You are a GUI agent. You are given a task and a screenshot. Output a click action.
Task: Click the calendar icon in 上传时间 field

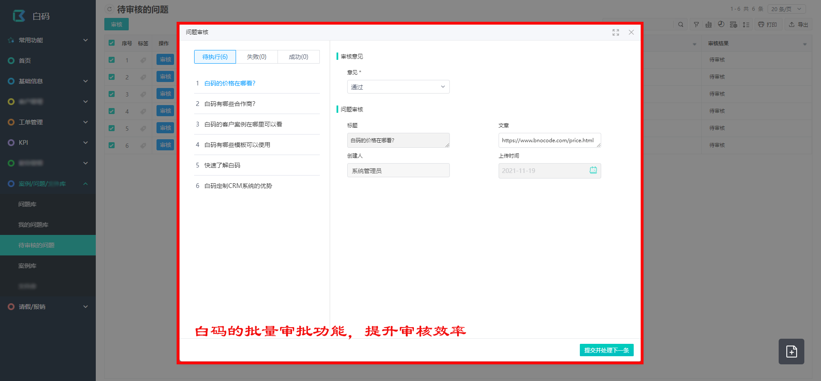593,170
